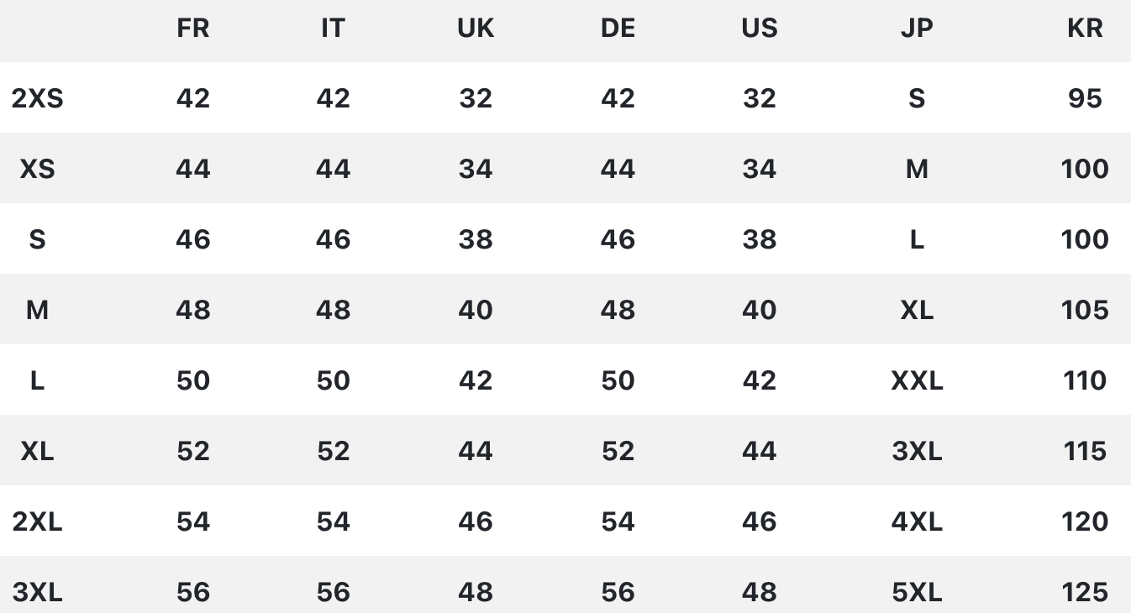This screenshot has height=613, width=1131.
Task: Select the 2XL row label in first column
Action: [38, 522]
